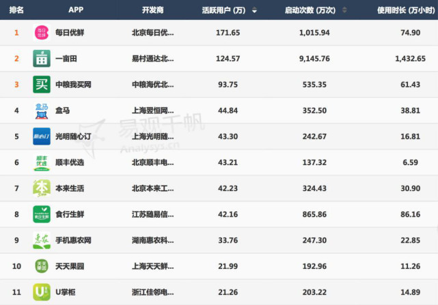Select developer 中粮海优北...
438x305 pixels.
(153, 85)
